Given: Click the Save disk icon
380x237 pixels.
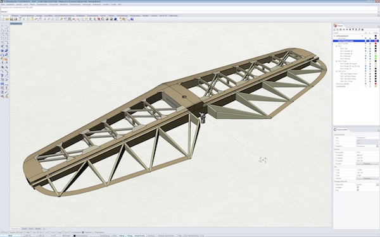Looking at the screenshot, I should tap(11, 19).
